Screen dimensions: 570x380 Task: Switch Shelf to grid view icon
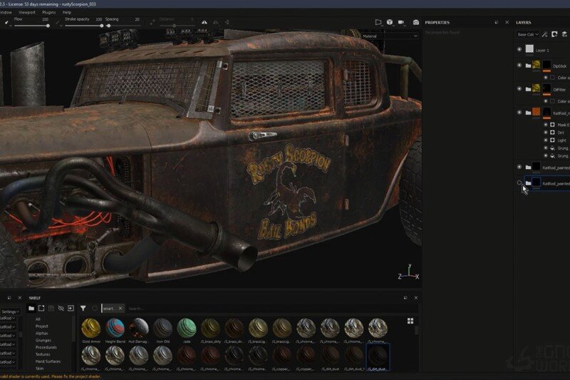pos(410,321)
